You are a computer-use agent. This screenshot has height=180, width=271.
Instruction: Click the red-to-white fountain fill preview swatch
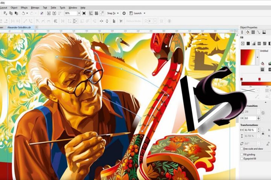pyautogui.click(x=248, y=57)
